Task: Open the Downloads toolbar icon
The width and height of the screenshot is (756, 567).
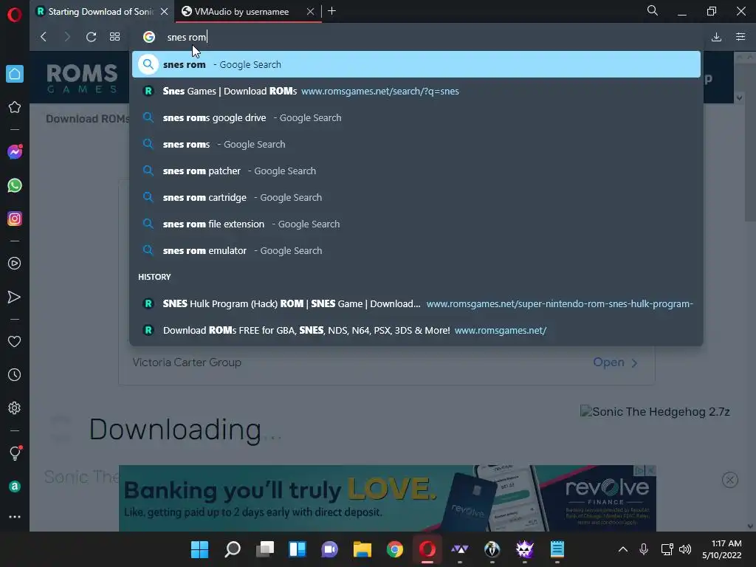Action: (716, 37)
